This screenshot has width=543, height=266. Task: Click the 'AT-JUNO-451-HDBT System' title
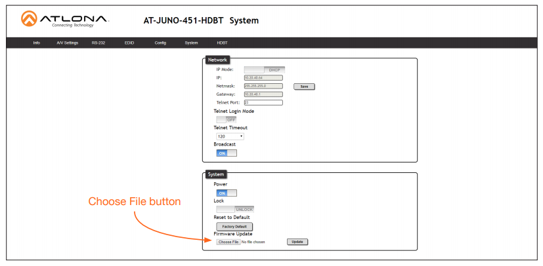tap(201, 20)
